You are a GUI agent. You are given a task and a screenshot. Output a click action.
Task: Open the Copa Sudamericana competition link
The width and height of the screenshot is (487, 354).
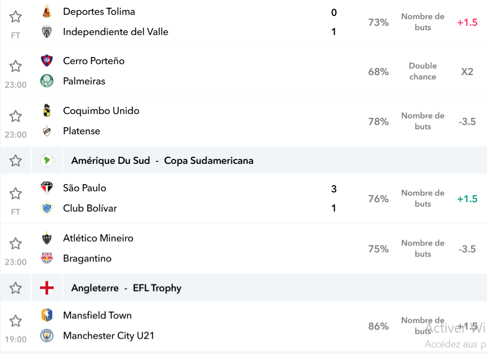point(209,161)
